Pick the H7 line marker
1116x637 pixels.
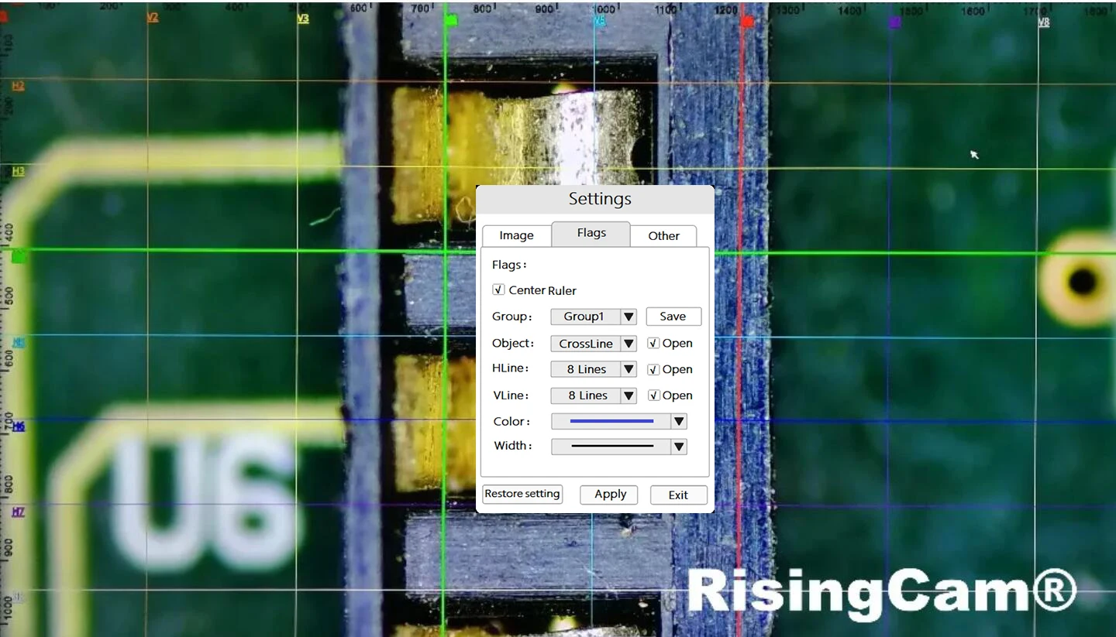[x=18, y=512]
